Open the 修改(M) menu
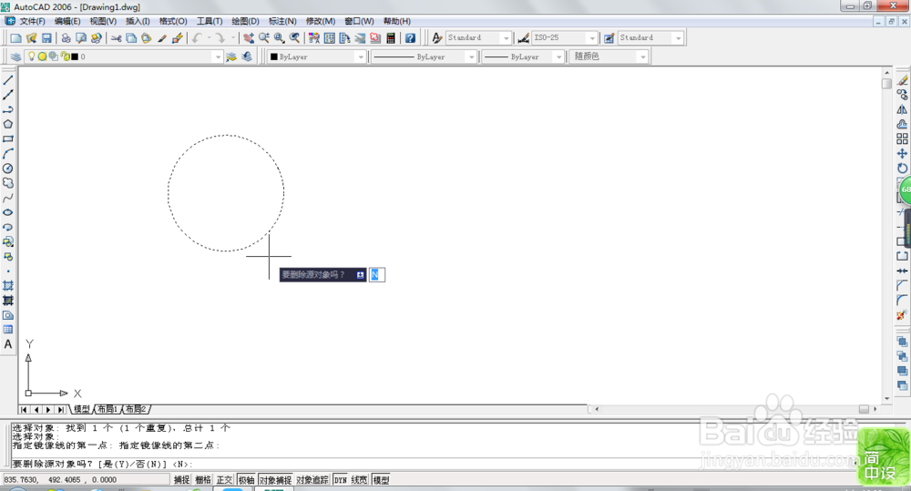Image resolution: width=911 pixels, height=491 pixels. click(x=320, y=21)
